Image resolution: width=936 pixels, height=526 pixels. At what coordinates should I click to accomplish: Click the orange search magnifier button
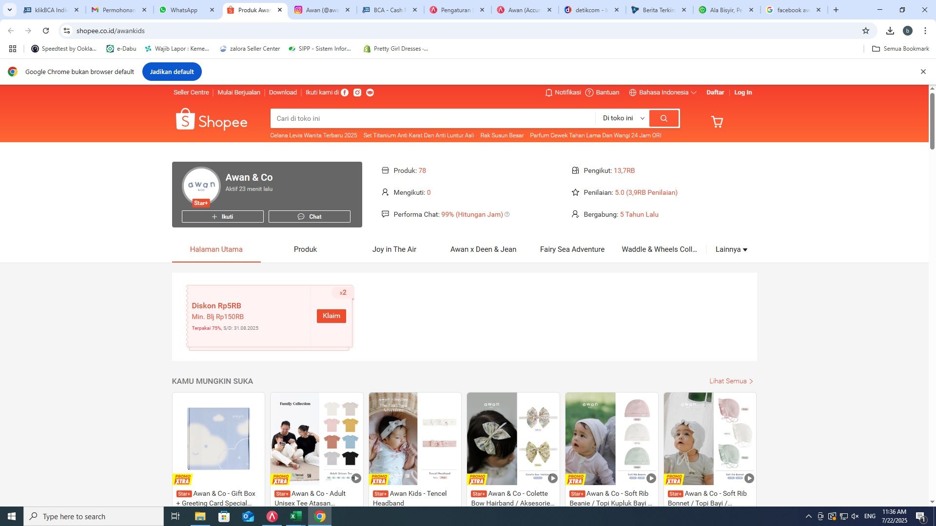tap(664, 118)
